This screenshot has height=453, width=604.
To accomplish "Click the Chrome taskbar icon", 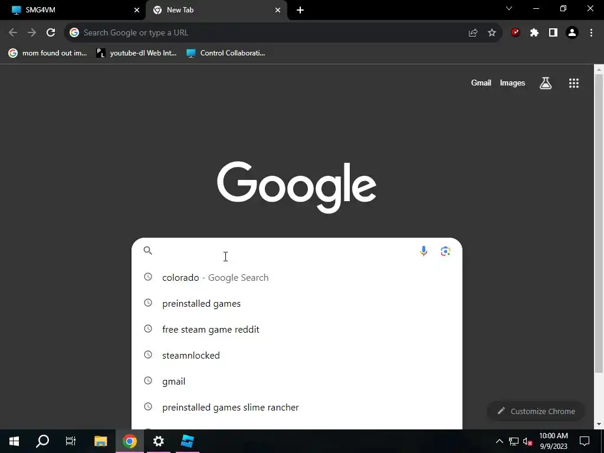I will 130,441.
